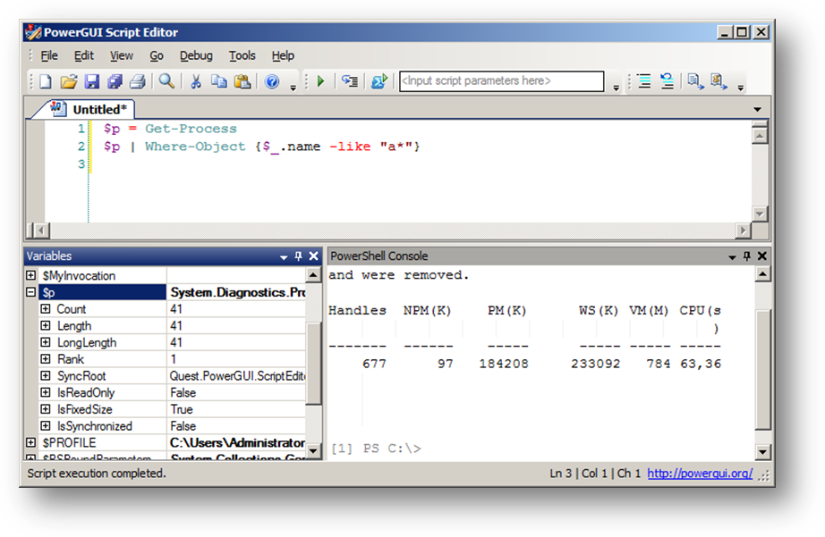Click the New script toolbar icon
The image size is (825, 537).
(x=45, y=81)
